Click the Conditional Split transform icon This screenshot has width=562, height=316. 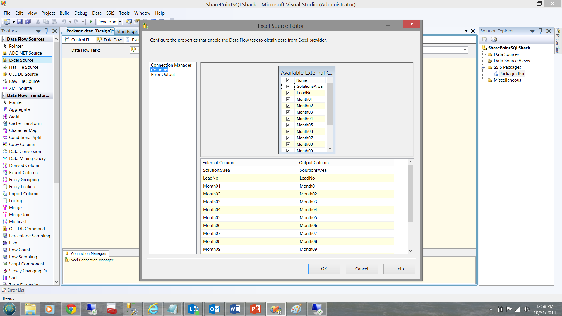click(5, 138)
